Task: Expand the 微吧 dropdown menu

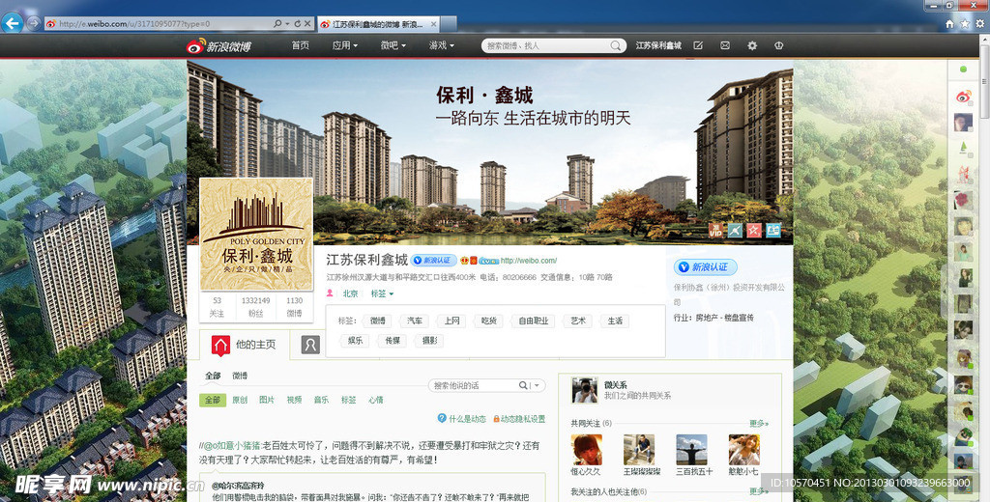Action: tap(393, 45)
